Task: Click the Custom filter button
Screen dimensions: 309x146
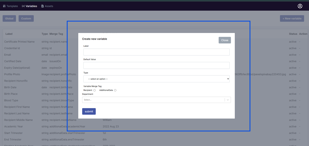Action: pyautogui.click(x=26, y=19)
